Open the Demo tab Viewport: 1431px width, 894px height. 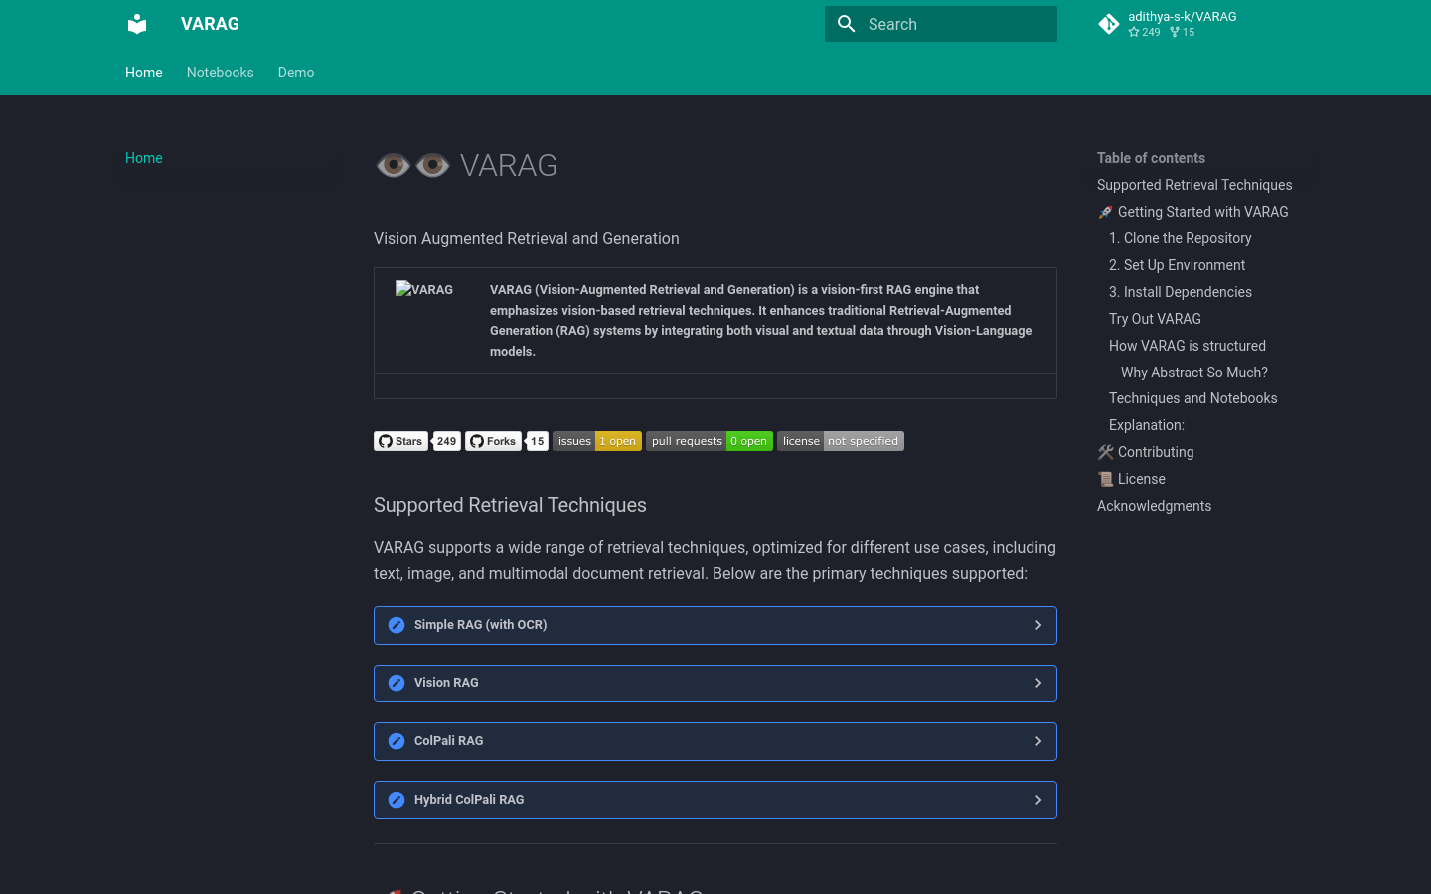coord(296,73)
